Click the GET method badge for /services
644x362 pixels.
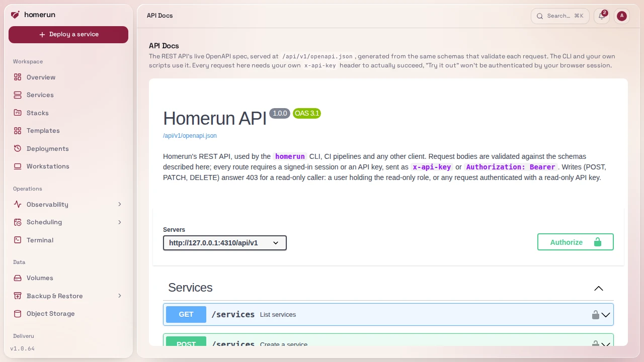point(186,314)
